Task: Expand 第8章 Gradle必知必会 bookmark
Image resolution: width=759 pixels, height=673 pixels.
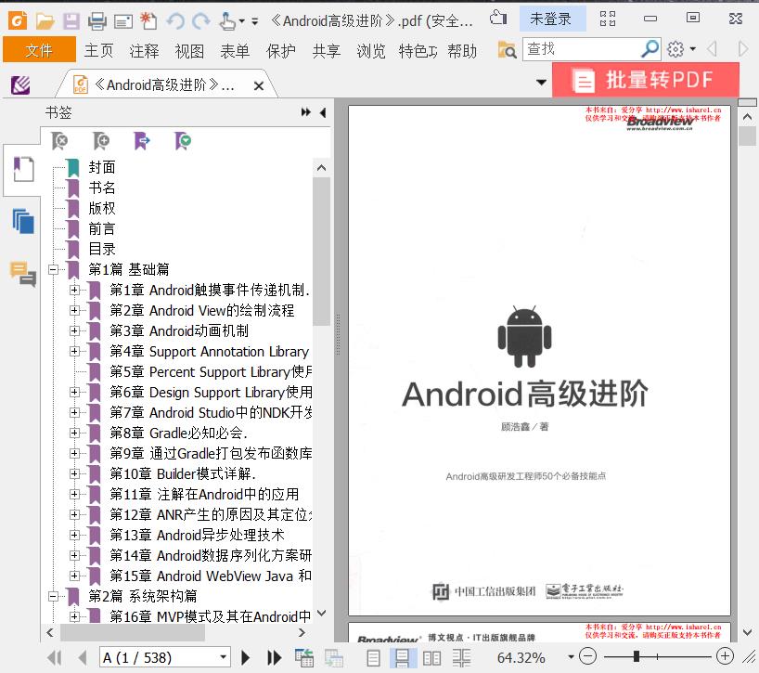Action: click(x=74, y=433)
